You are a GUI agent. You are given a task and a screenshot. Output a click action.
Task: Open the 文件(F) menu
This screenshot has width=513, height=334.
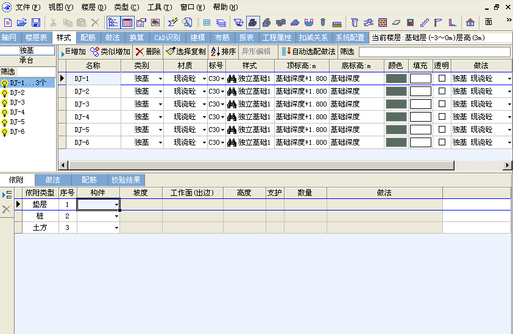(27, 7)
